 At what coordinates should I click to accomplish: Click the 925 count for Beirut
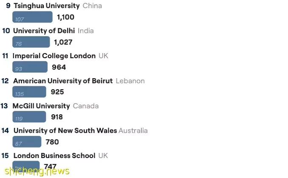[57, 92]
